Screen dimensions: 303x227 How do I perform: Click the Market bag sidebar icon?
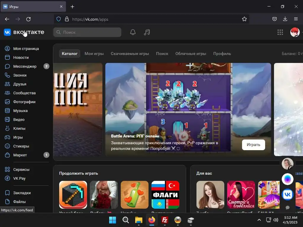7,155
